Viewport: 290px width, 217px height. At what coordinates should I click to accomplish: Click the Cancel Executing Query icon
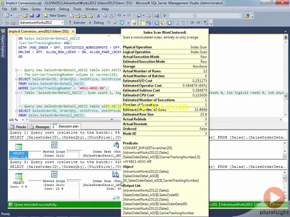(x=109, y=23)
